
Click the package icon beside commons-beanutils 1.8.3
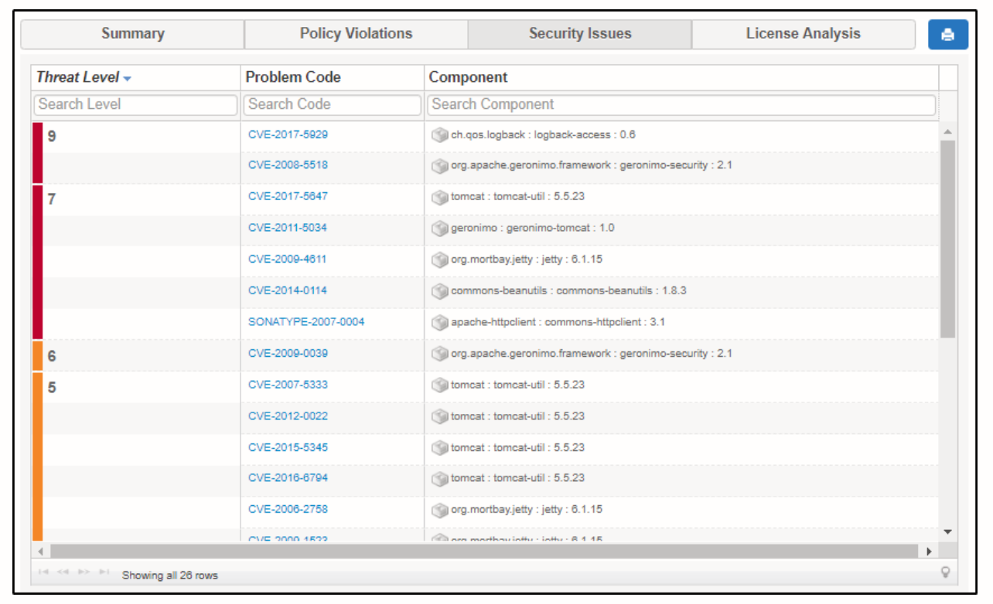pyautogui.click(x=438, y=291)
